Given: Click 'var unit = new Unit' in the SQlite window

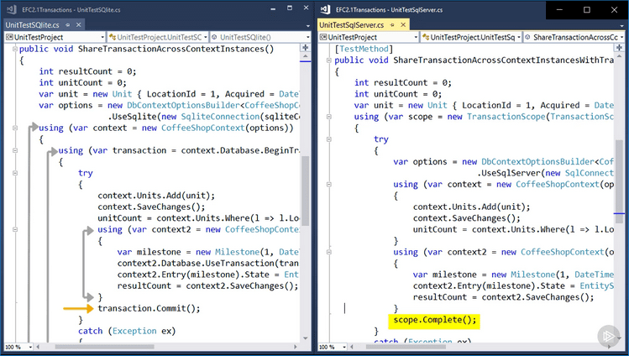Looking at the screenshot, I should pos(86,94).
